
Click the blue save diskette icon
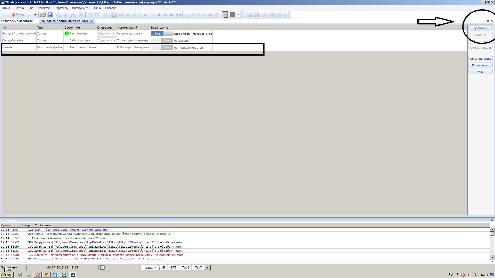click(x=50, y=15)
